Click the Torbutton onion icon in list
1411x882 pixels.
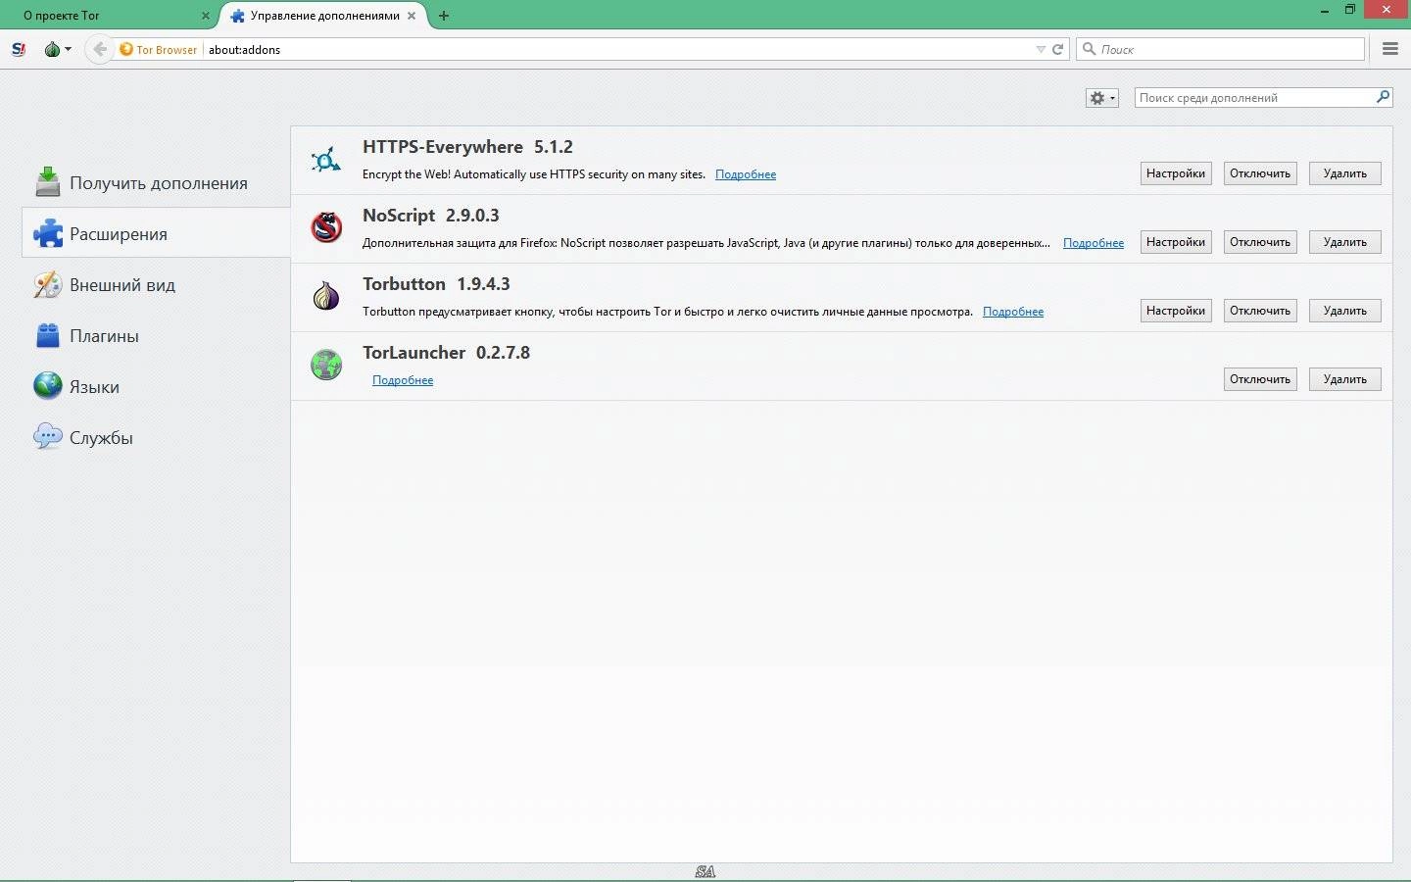click(x=326, y=296)
